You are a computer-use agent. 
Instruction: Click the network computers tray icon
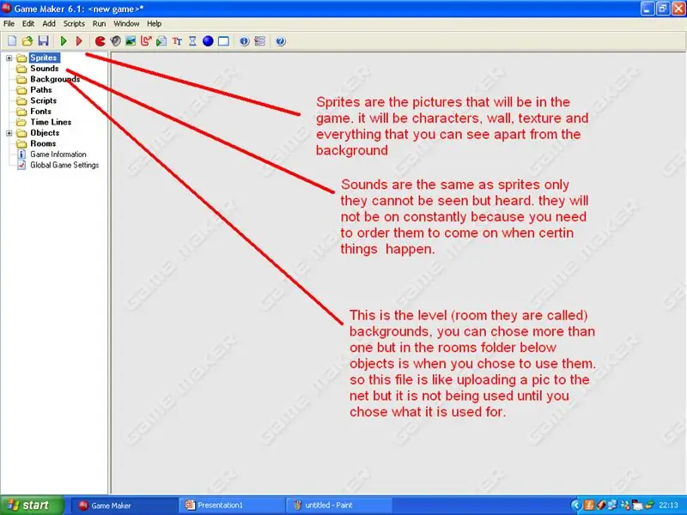click(x=612, y=506)
